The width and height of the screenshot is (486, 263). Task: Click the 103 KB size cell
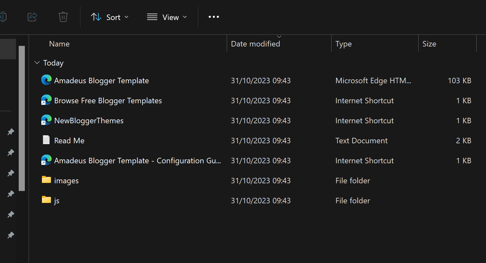tap(460, 81)
